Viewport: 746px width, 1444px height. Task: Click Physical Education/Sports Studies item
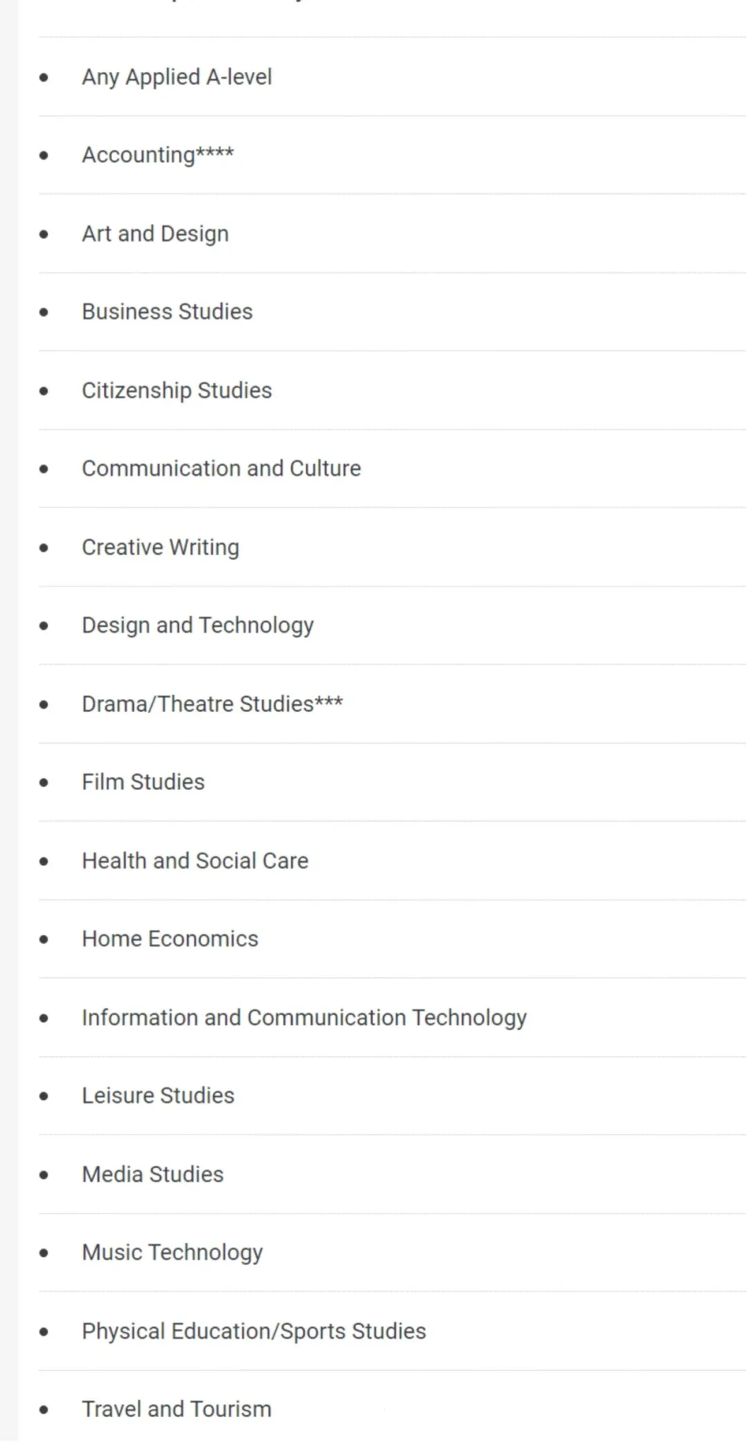(254, 1331)
